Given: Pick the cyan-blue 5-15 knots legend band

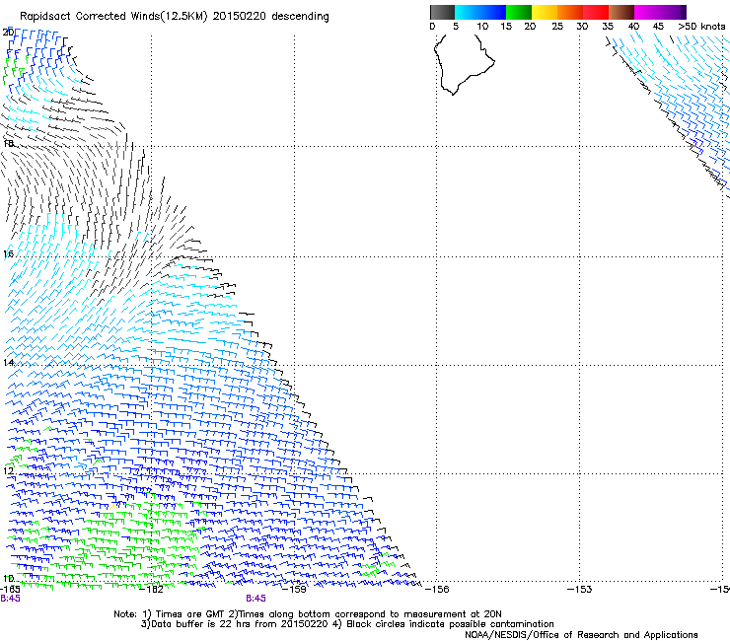Looking at the screenshot, I should pyautogui.click(x=480, y=12).
